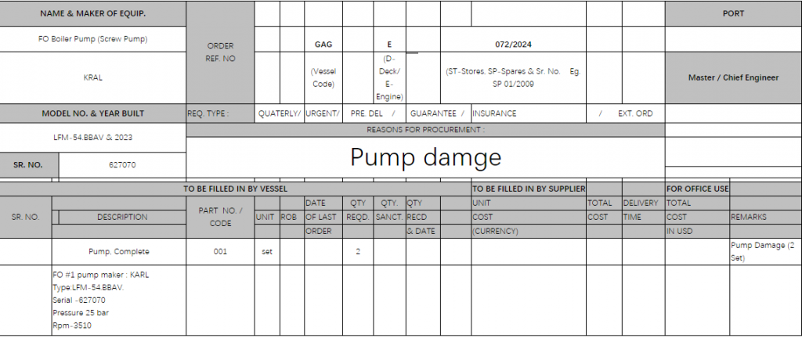
Task: Select the 'URGENT/' request type cell
Action: point(321,113)
